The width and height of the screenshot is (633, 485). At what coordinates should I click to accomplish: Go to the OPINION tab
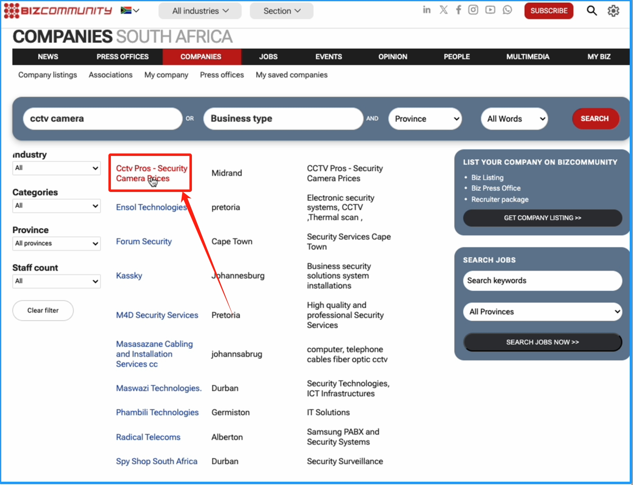pyautogui.click(x=393, y=57)
